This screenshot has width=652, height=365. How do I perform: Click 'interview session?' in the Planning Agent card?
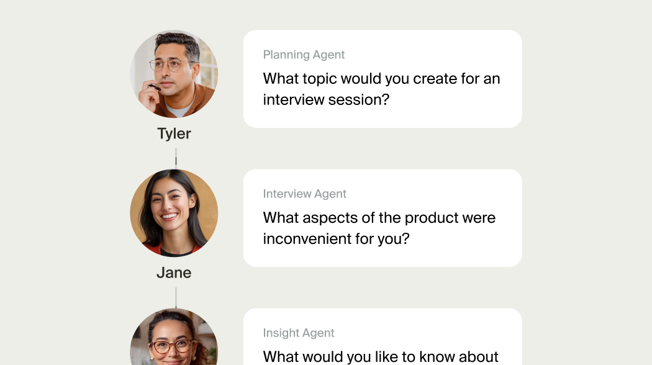click(x=326, y=99)
